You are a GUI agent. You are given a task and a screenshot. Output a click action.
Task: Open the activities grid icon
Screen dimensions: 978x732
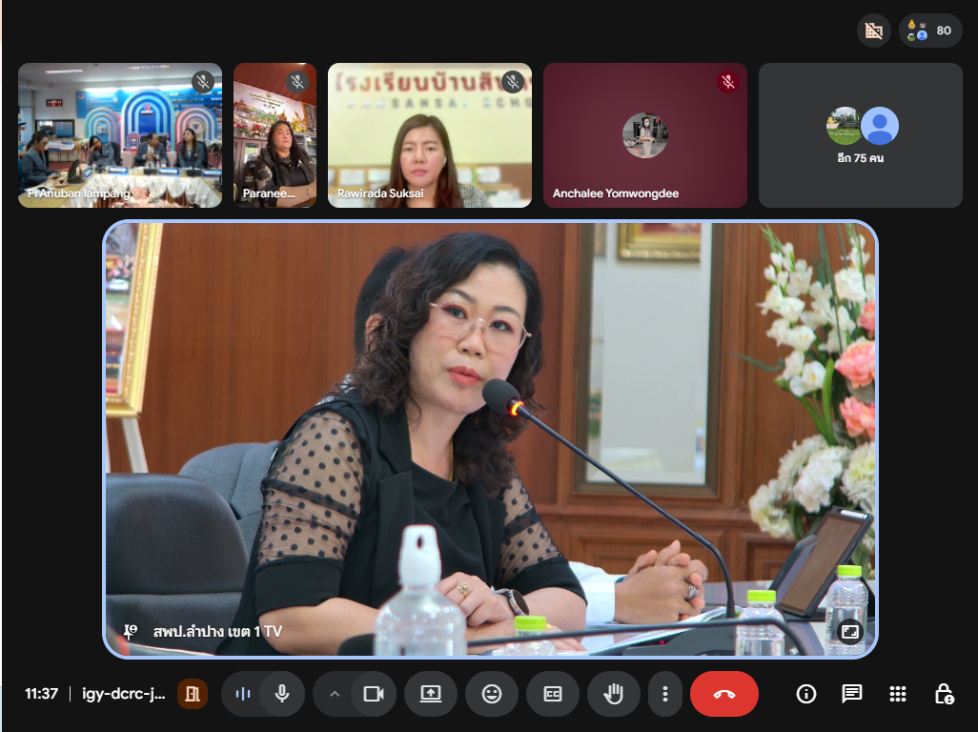tap(897, 694)
